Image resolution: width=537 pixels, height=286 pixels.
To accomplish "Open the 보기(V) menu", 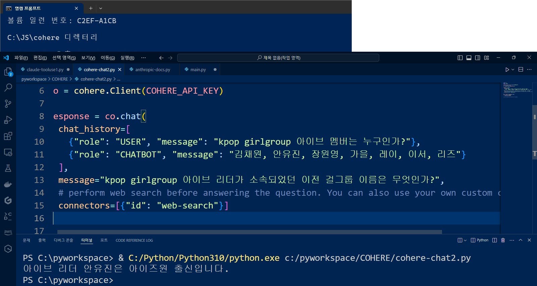I will point(88,58).
